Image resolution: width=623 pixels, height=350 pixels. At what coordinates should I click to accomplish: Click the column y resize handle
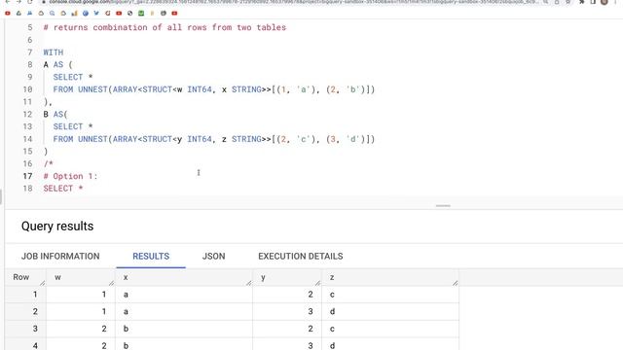coord(317,283)
